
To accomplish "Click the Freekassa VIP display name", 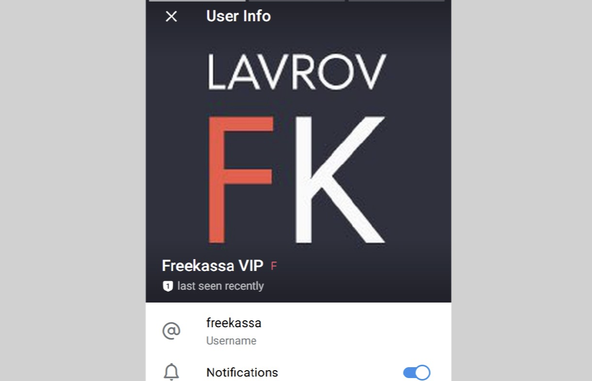I will [x=212, y=266].
